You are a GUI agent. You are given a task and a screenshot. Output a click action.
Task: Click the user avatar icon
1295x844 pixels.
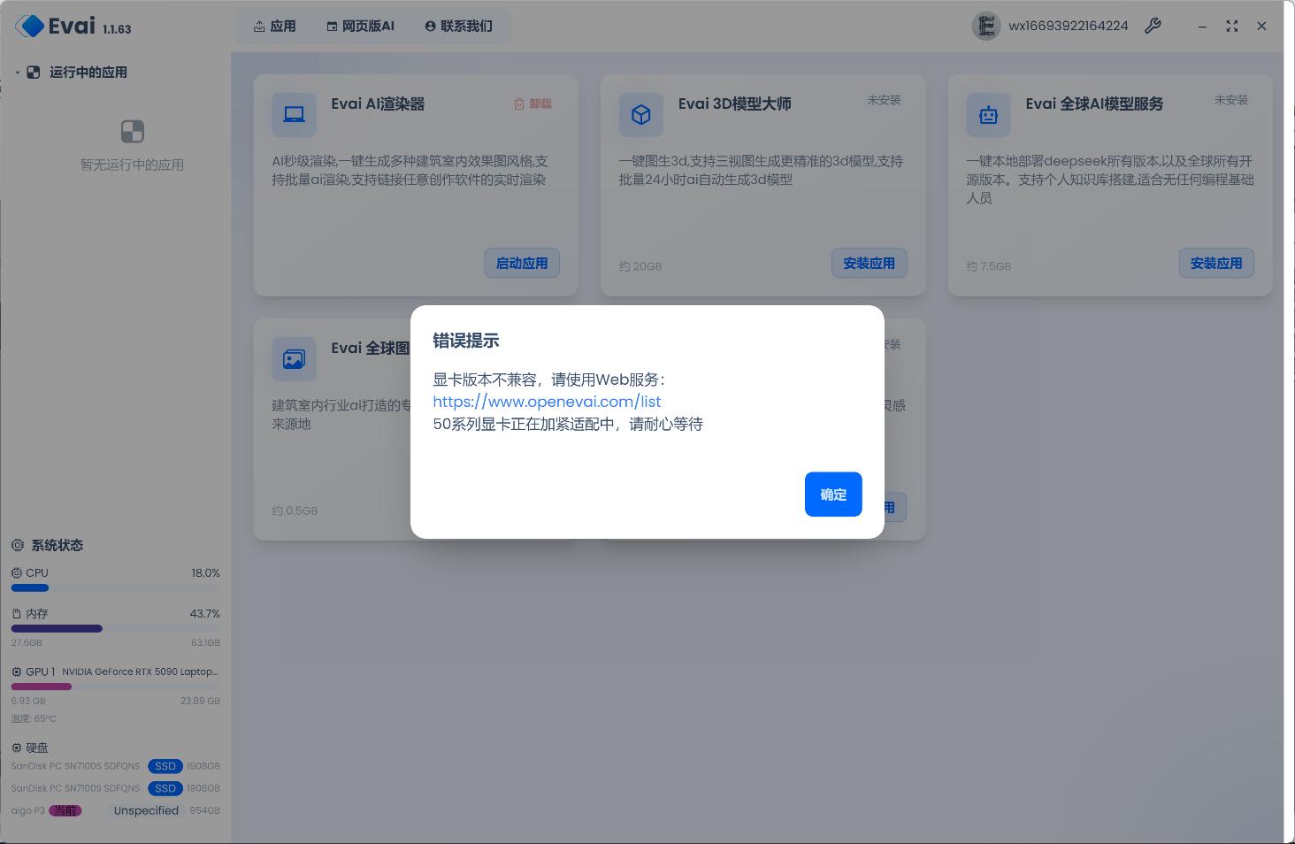click(x=985, y=26)
